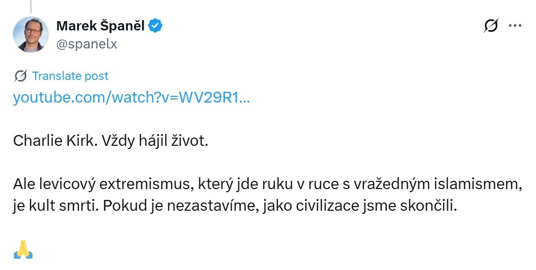Screen dimensions: 536x270
Task: Click the thread connector line above the avatar
Action: tap(31, 5)
